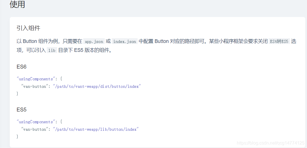The height and width of the screenshot is (148, 307).
Task: Click the index.json inline code
Action: point(125,42)
